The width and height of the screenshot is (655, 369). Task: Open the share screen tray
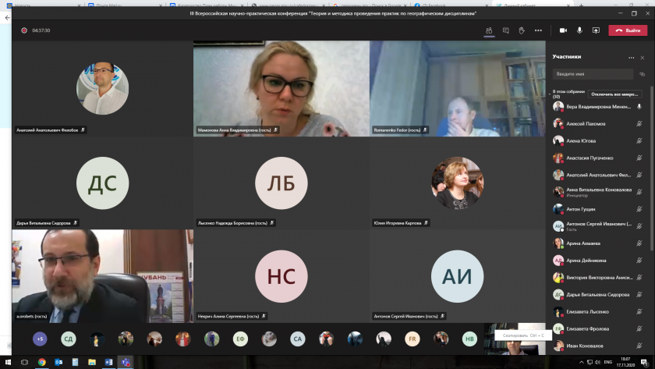click(x=596, y=30)
